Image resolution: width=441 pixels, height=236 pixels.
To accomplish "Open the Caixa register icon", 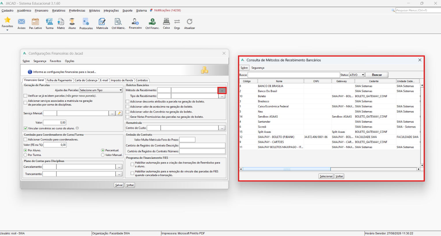I will pos(166,22).
